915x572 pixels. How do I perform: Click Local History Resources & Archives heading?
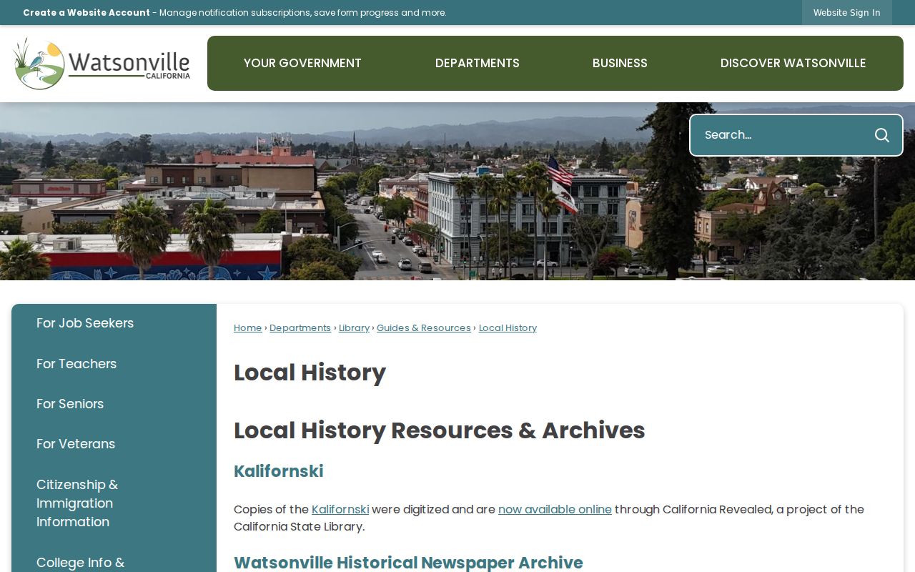440,430
